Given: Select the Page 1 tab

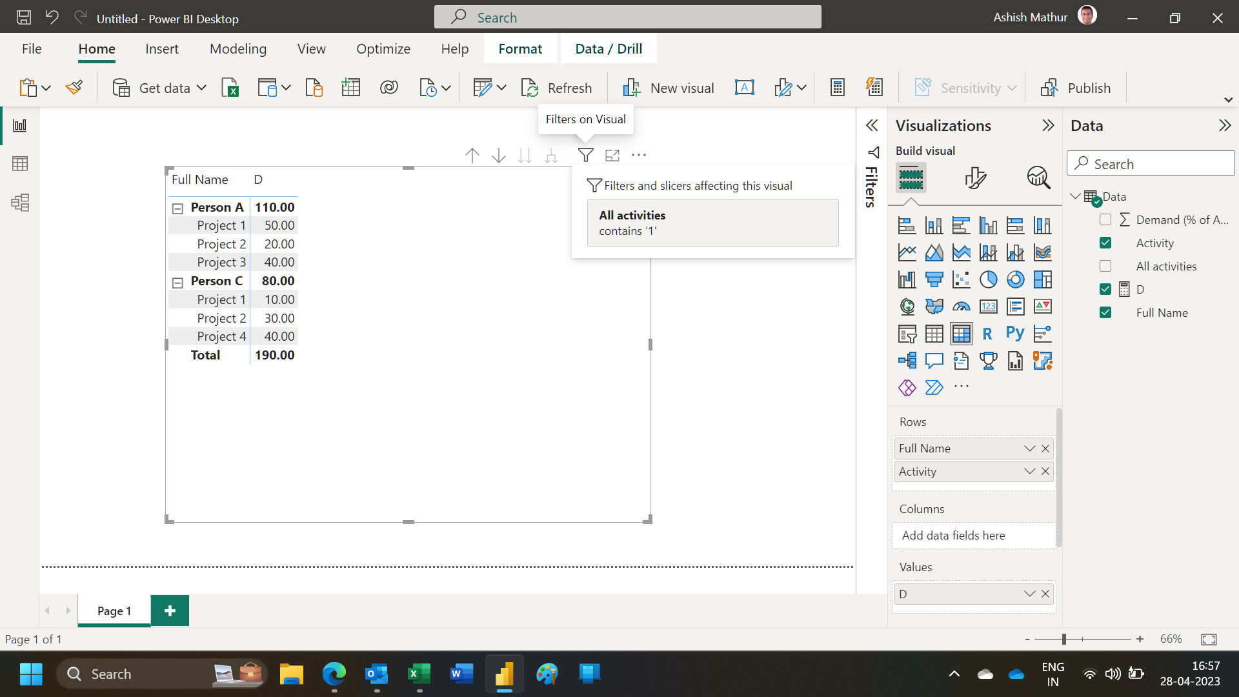Looking at the screenshot, I should (x=114, y=611).
